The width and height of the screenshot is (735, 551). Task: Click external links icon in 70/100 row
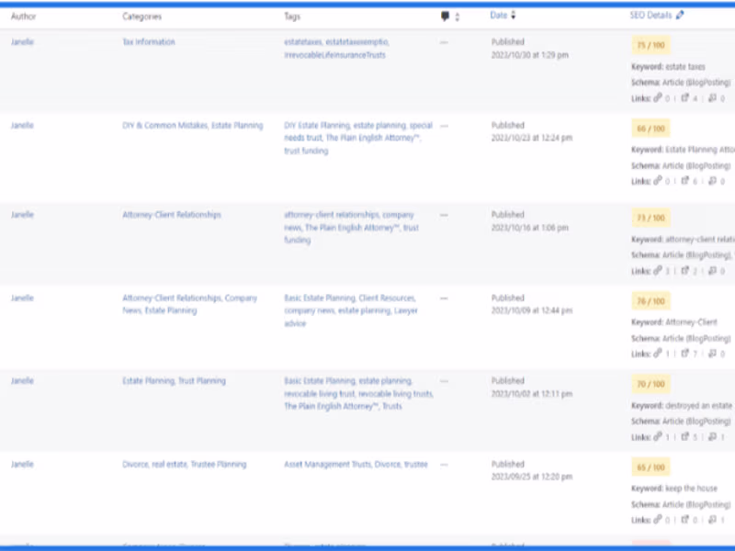coord(684,437)
